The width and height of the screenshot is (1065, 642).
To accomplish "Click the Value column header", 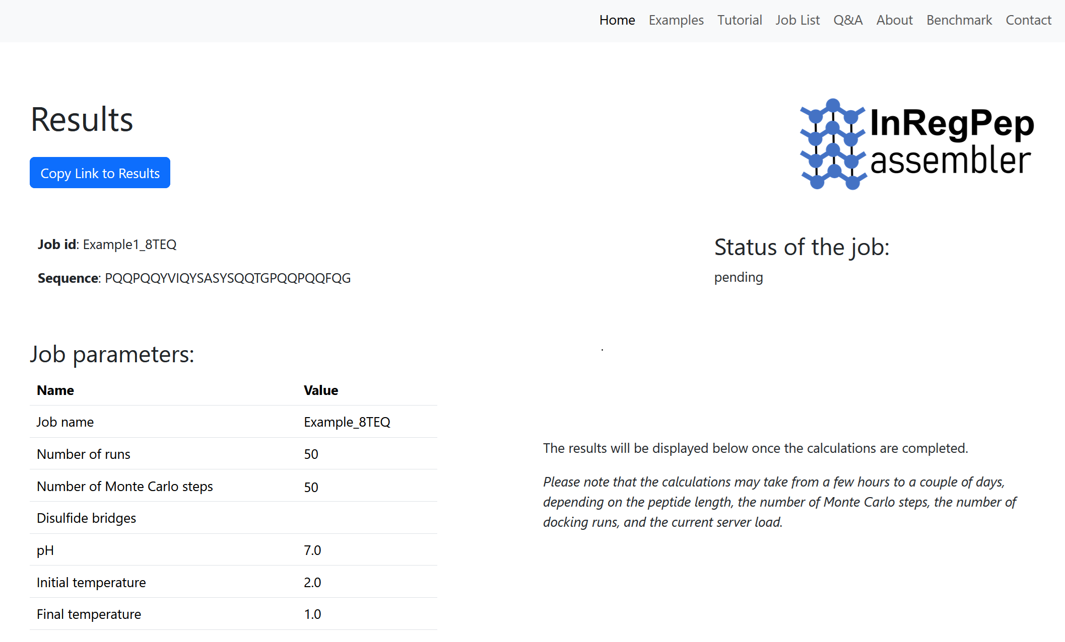I will (x=321, y=390).
